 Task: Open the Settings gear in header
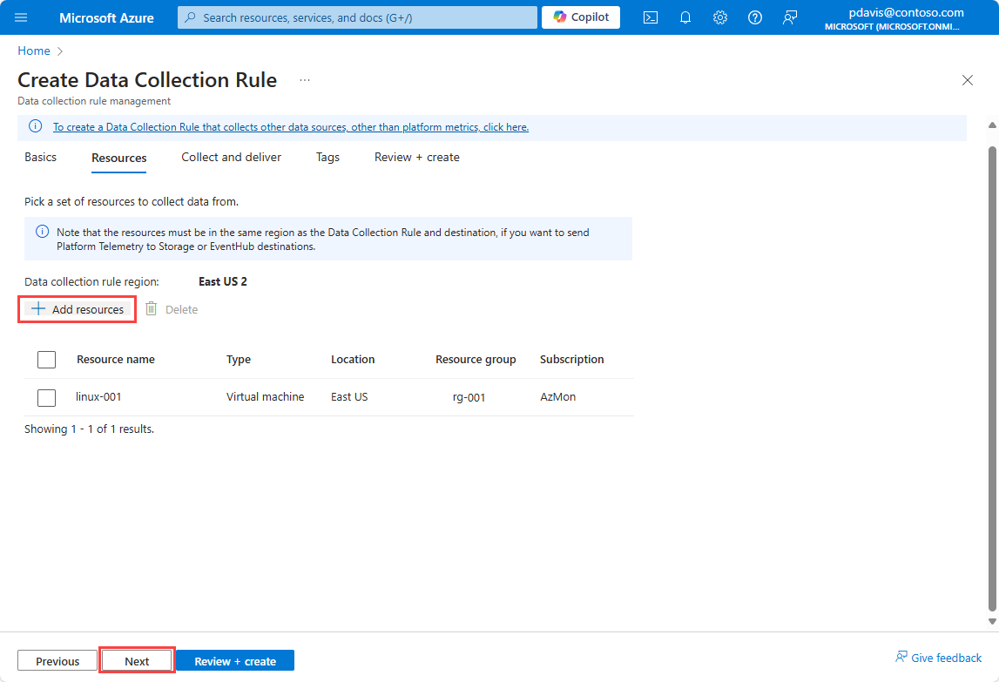(x=720, y=17)
